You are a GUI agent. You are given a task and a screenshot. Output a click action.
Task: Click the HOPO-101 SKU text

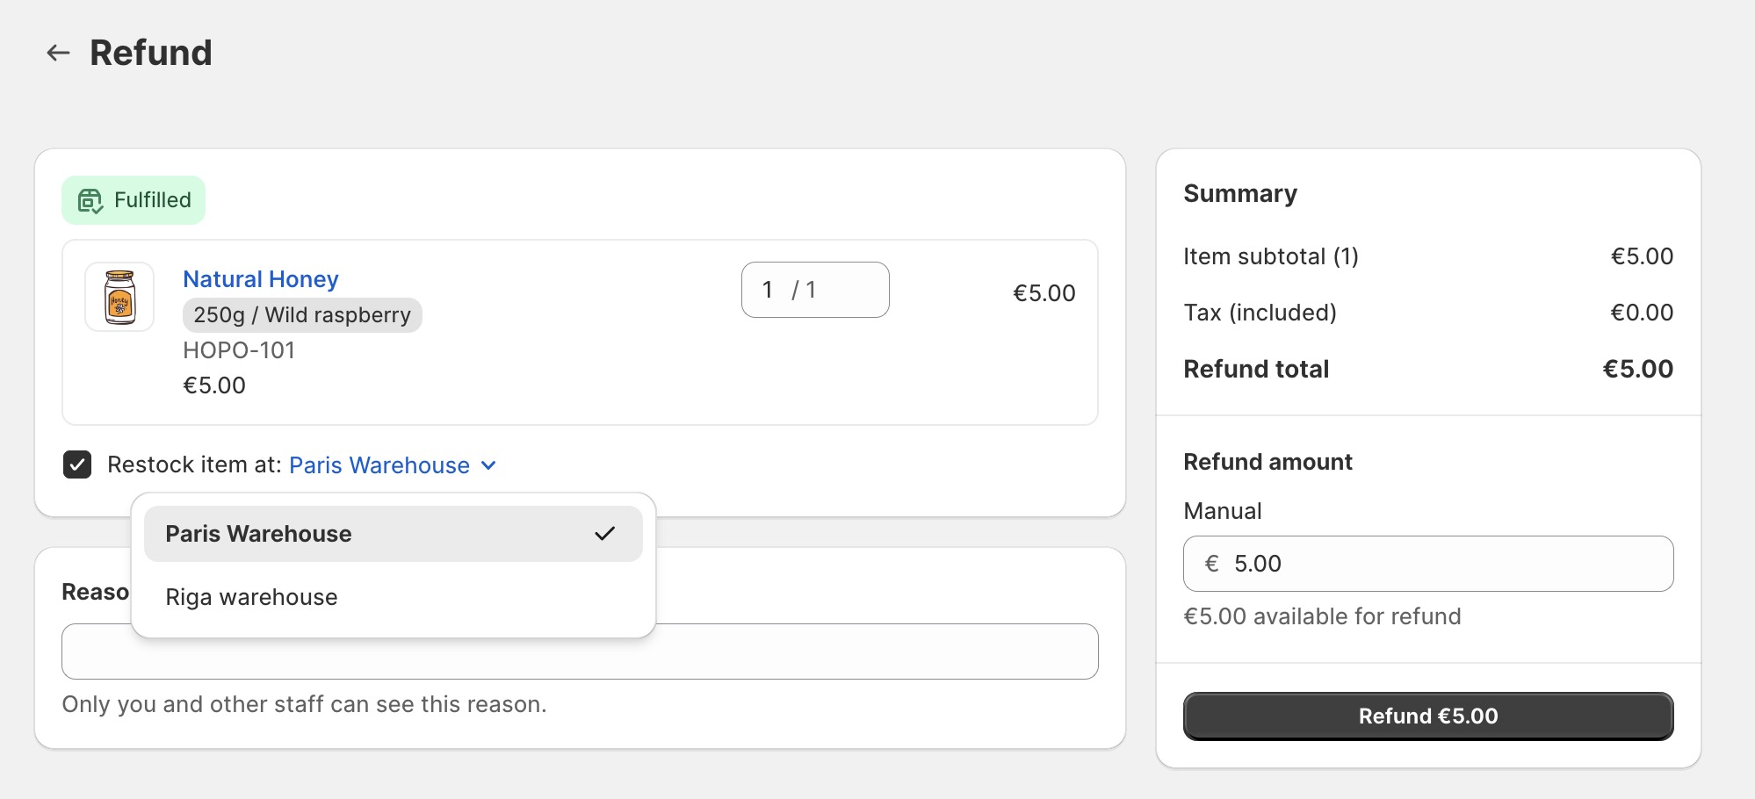239,350
